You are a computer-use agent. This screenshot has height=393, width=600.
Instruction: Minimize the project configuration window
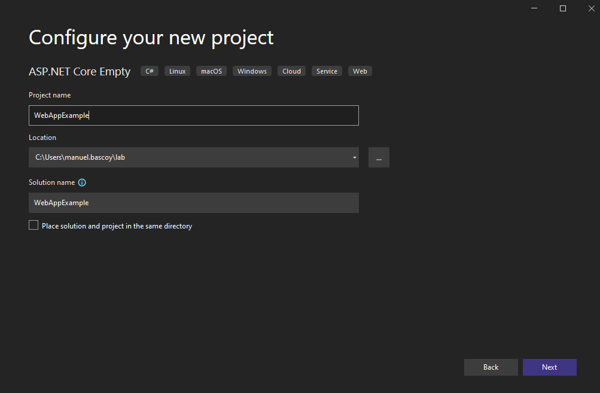tap(534, 8)
